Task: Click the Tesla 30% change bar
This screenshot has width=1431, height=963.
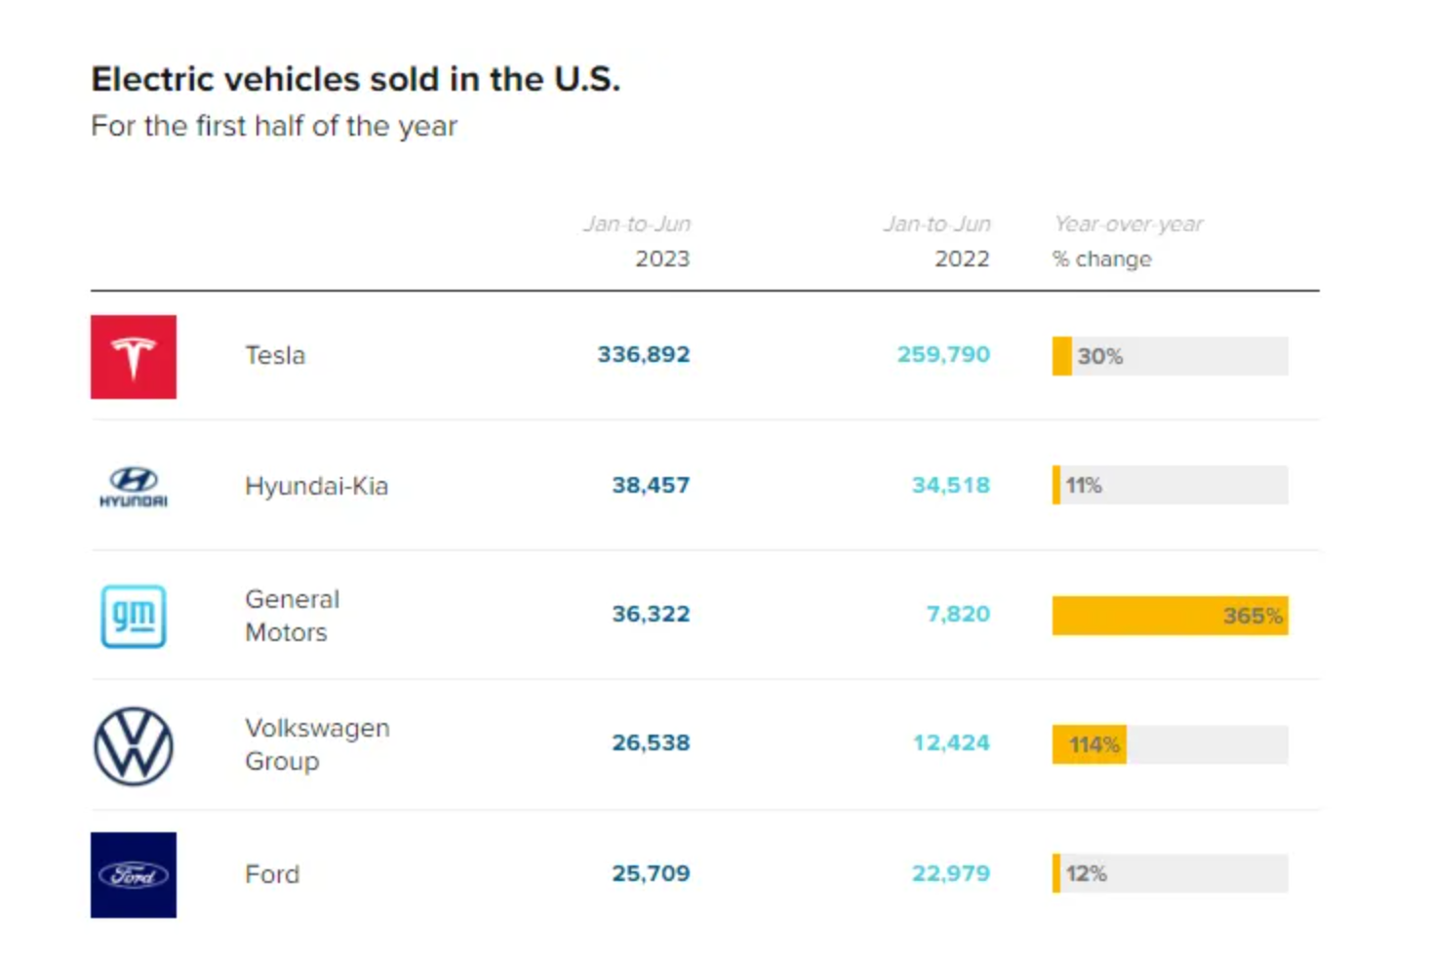Action: (x=1169, y=356)
